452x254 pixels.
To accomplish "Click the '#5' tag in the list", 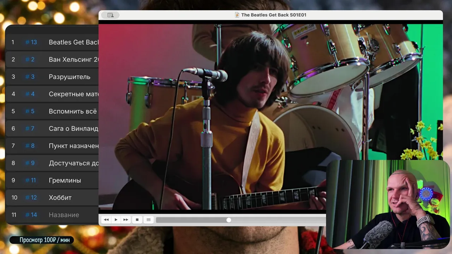I will click(30, 111).
